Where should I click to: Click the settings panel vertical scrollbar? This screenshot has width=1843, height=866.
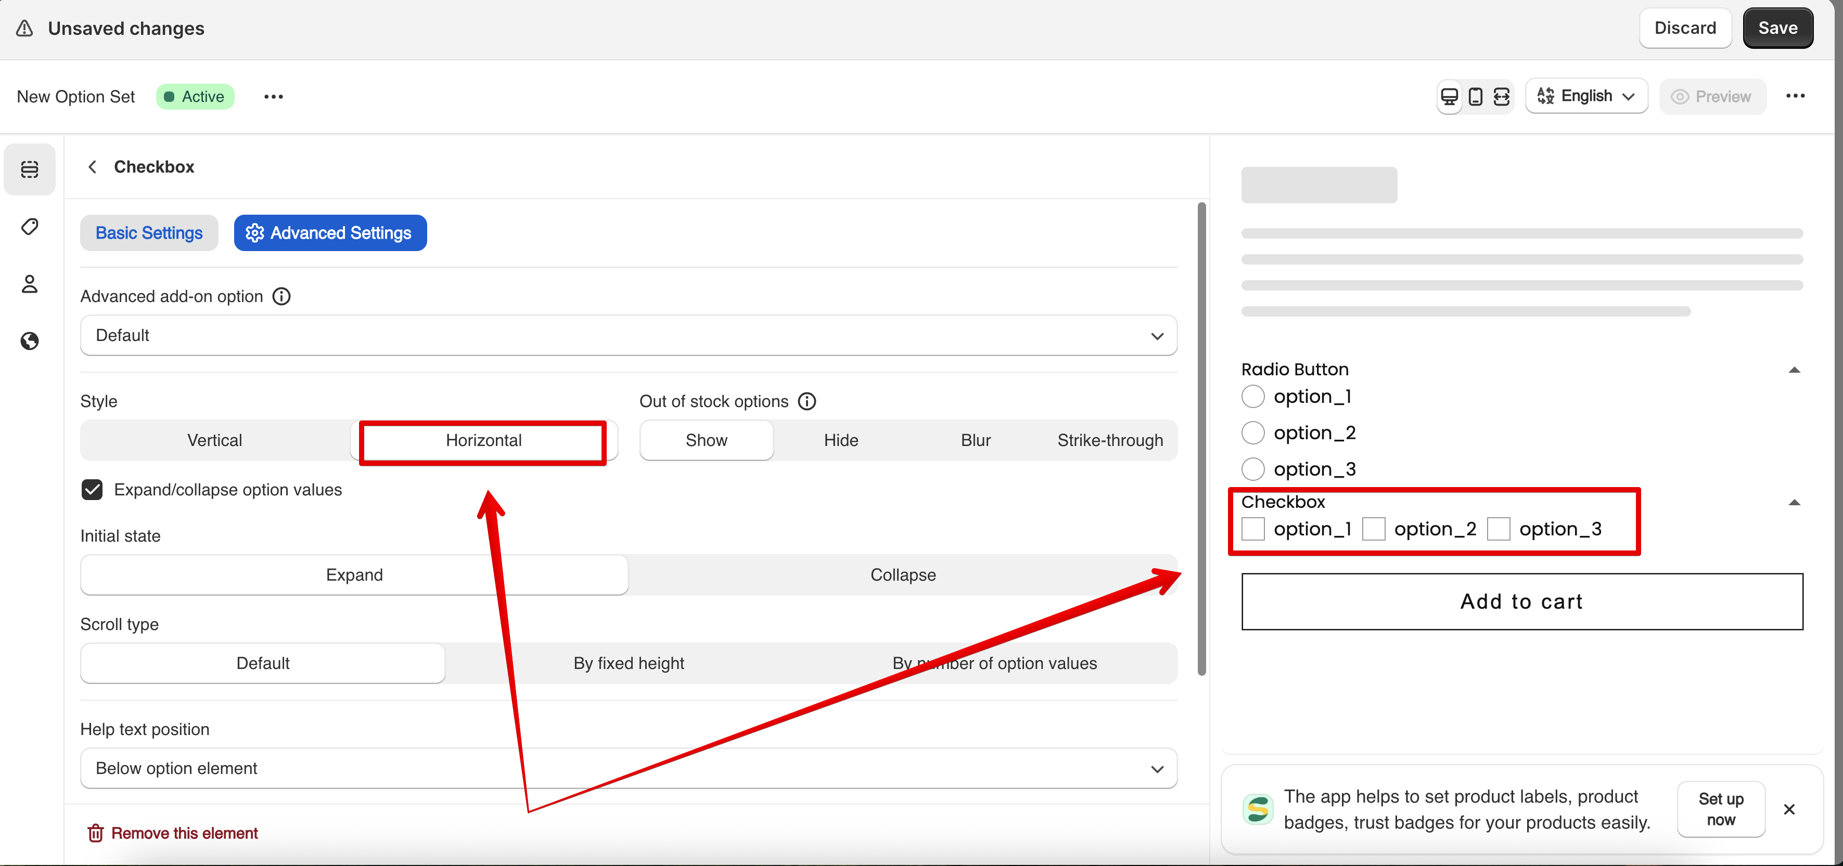point(1201,439)
